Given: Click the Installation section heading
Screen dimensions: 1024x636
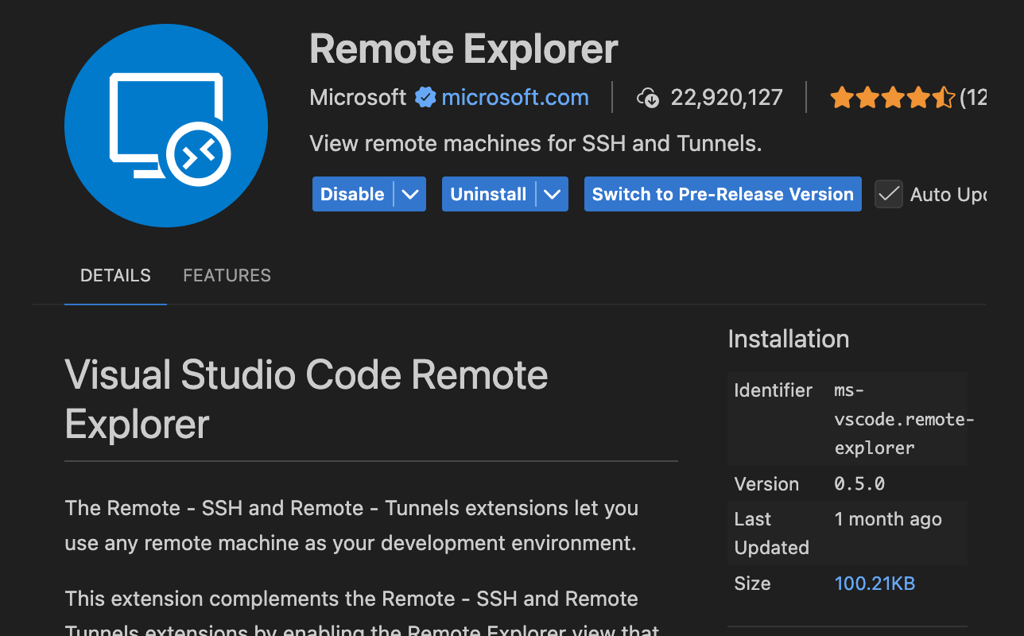Looking at the screenshot, I should (x=789, y=339).
